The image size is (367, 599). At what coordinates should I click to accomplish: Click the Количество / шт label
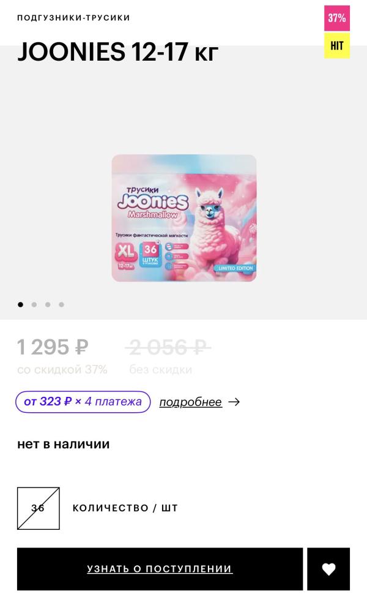click(125, 508)
